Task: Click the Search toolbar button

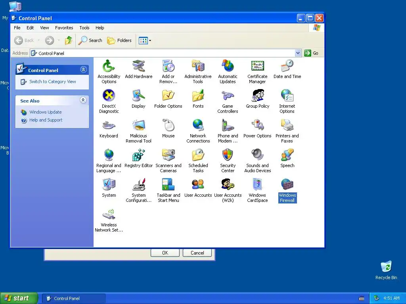Action: tap(90, 40)
